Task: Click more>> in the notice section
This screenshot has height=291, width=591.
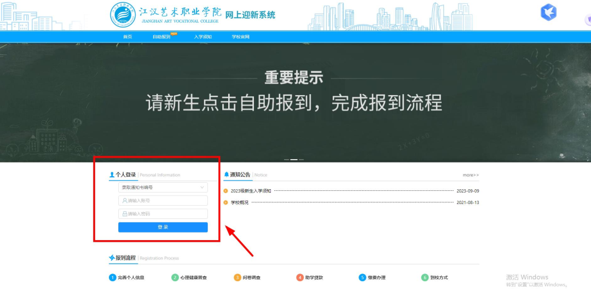Action: 471,175
